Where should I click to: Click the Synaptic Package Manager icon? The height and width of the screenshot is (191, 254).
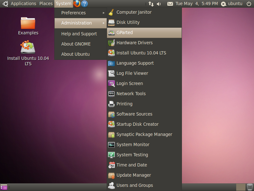click(x=111, y=134)
